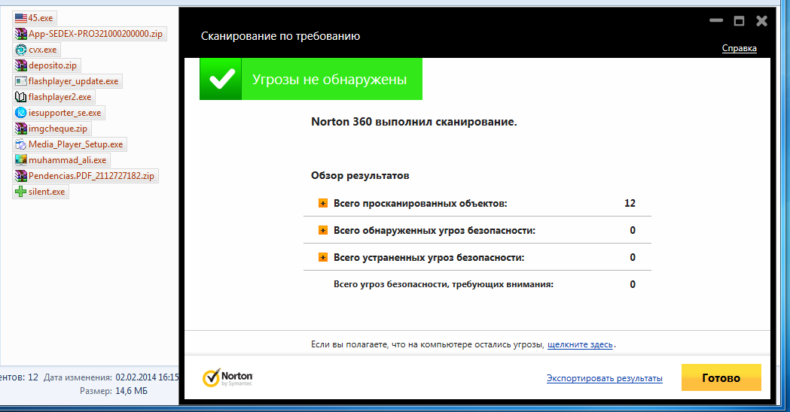Click the muhammad_ali.exe picture icon

[x=20, y=160]
